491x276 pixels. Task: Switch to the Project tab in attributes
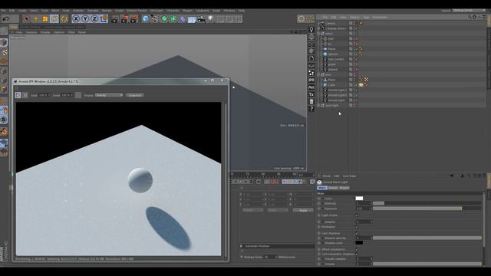tap(344, 188)
